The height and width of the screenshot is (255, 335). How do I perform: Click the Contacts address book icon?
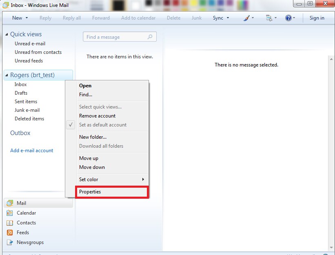[10, 223]
